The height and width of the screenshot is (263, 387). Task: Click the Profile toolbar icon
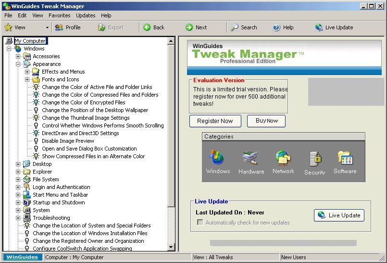click(x=59, y=27)
